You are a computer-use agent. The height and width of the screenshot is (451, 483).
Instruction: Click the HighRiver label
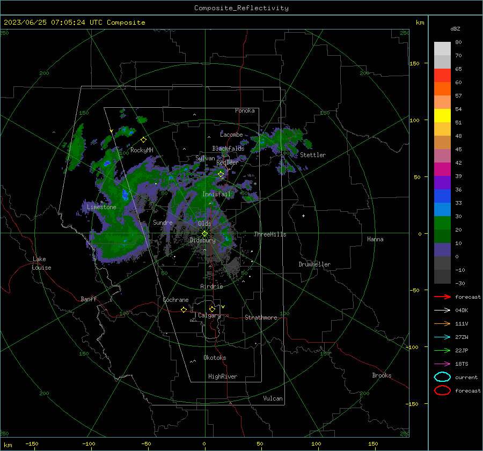click(223, 376)
